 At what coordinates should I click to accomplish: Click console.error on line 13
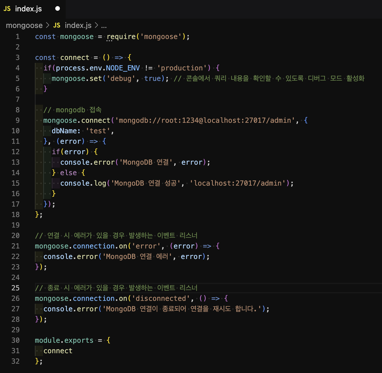tap(88, 162)
